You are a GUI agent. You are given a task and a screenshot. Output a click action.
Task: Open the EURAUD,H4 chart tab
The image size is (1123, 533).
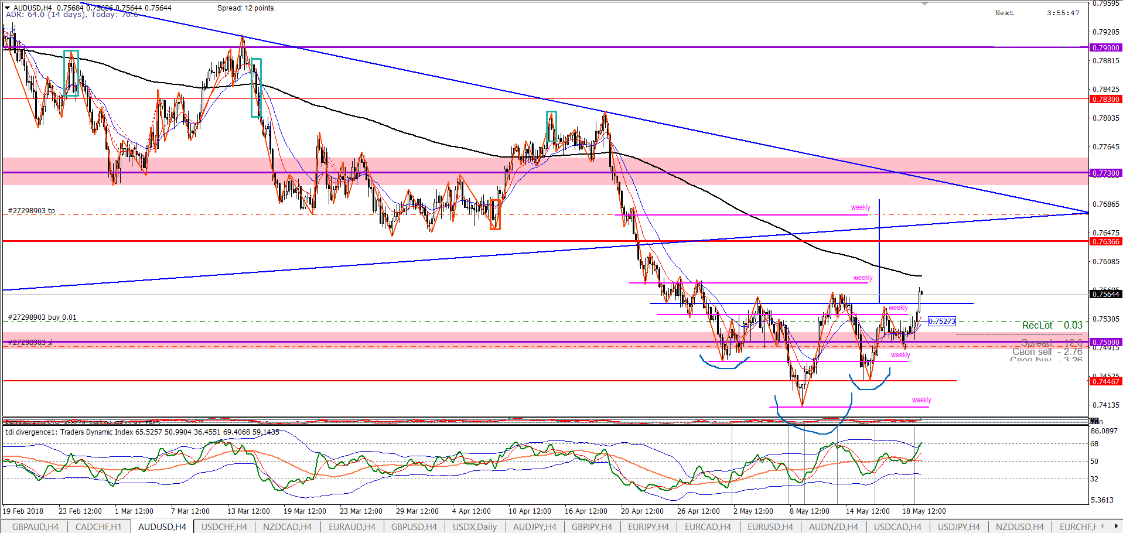[x=351, y=527]
